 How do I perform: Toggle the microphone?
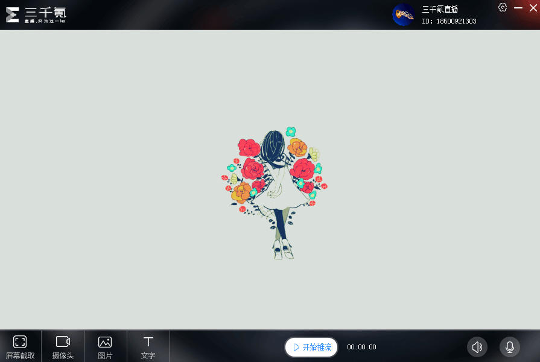point(510,347)
